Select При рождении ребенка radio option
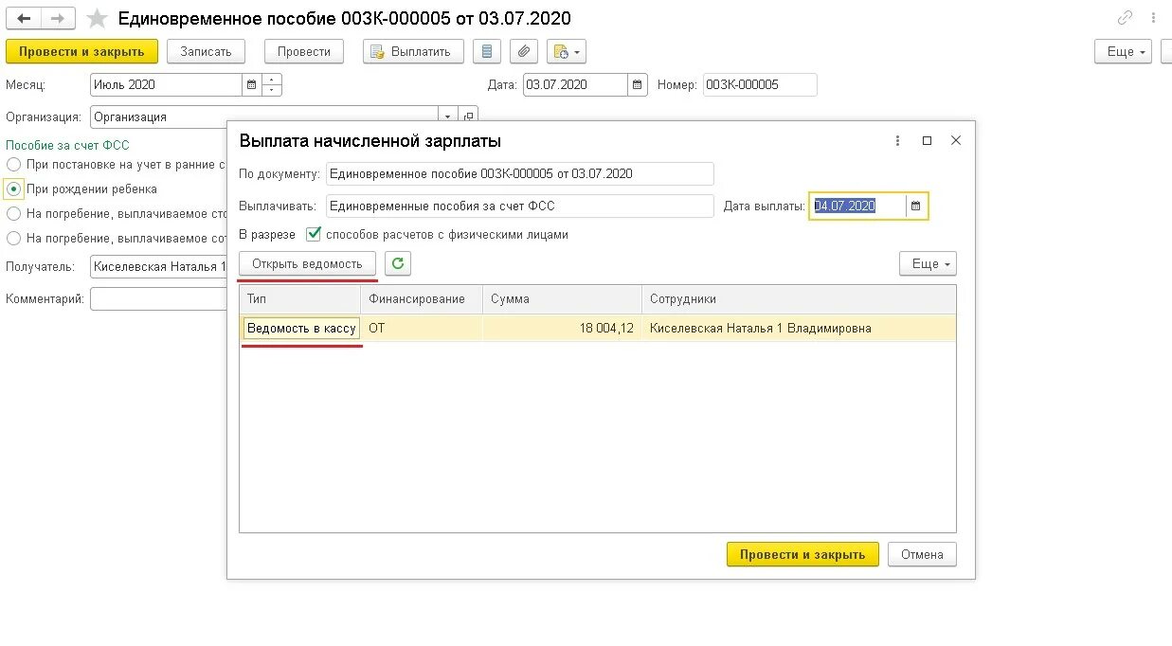This screenshot has width=1172, height=646. 13,188
